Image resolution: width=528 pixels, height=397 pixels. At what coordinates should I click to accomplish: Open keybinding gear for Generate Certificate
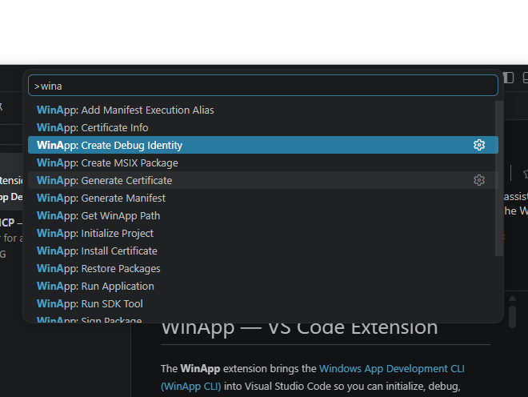coord(479,180)
